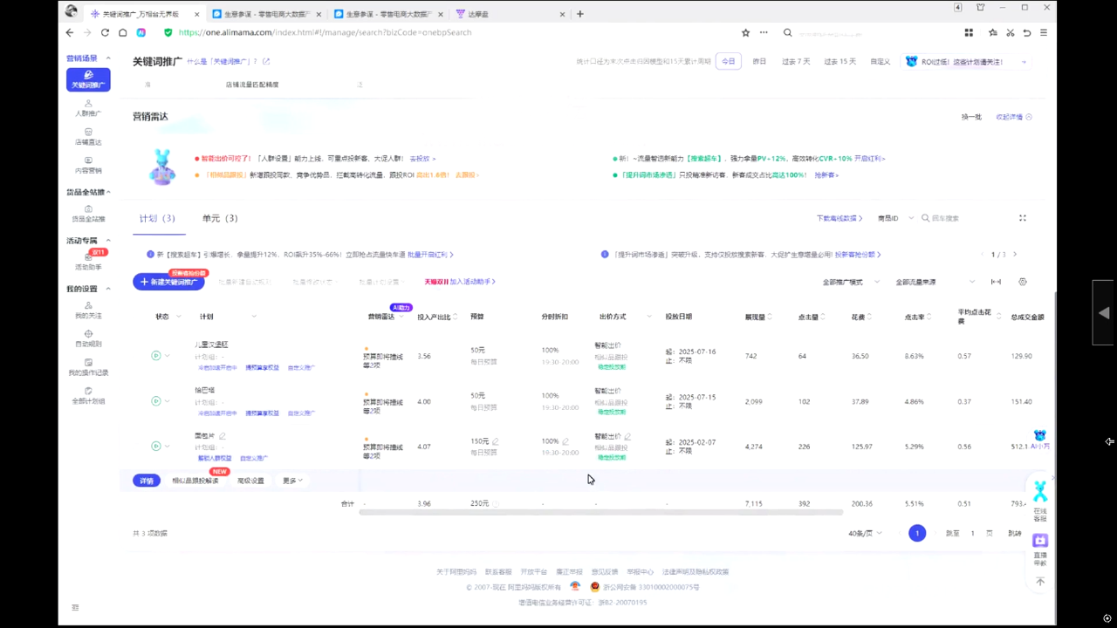Toggle status button for 儿童汉堡缸 plan
The height and width of the screenshot is (628, 1117).
click(x=156, y=356)
